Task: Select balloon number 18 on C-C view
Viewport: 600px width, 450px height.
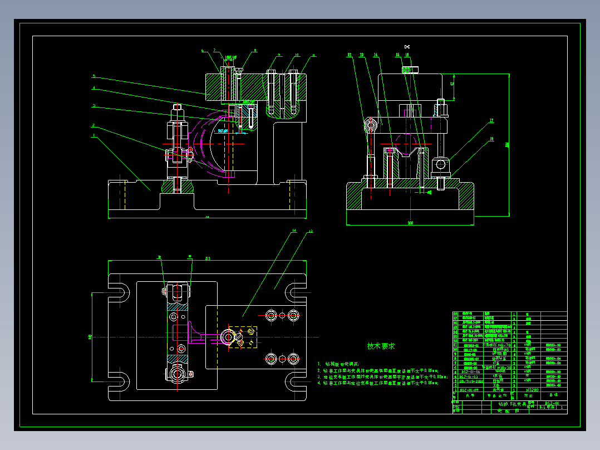Action: 491,139
